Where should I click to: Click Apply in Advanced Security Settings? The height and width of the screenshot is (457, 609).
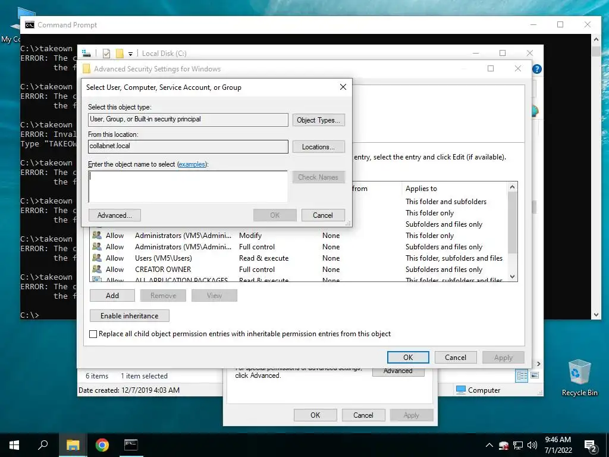tap(503, 358)
